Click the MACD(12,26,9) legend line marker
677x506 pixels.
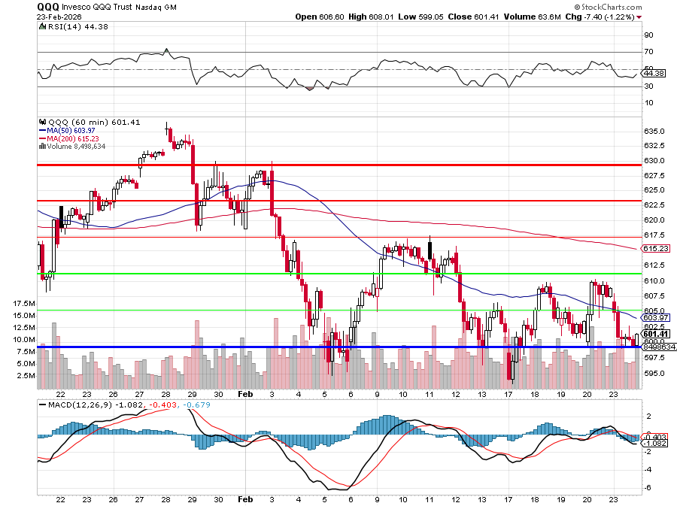pos(42,406)
